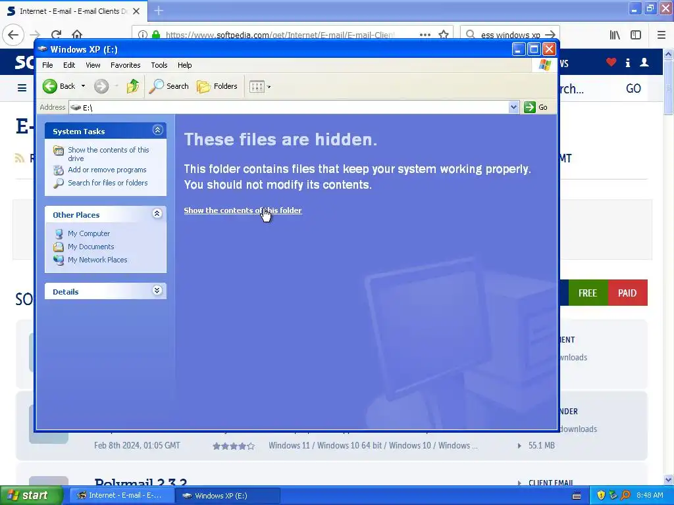
Task: Click the info 'i' icon on Softpedia header
Action: click(x=627, y=62)
